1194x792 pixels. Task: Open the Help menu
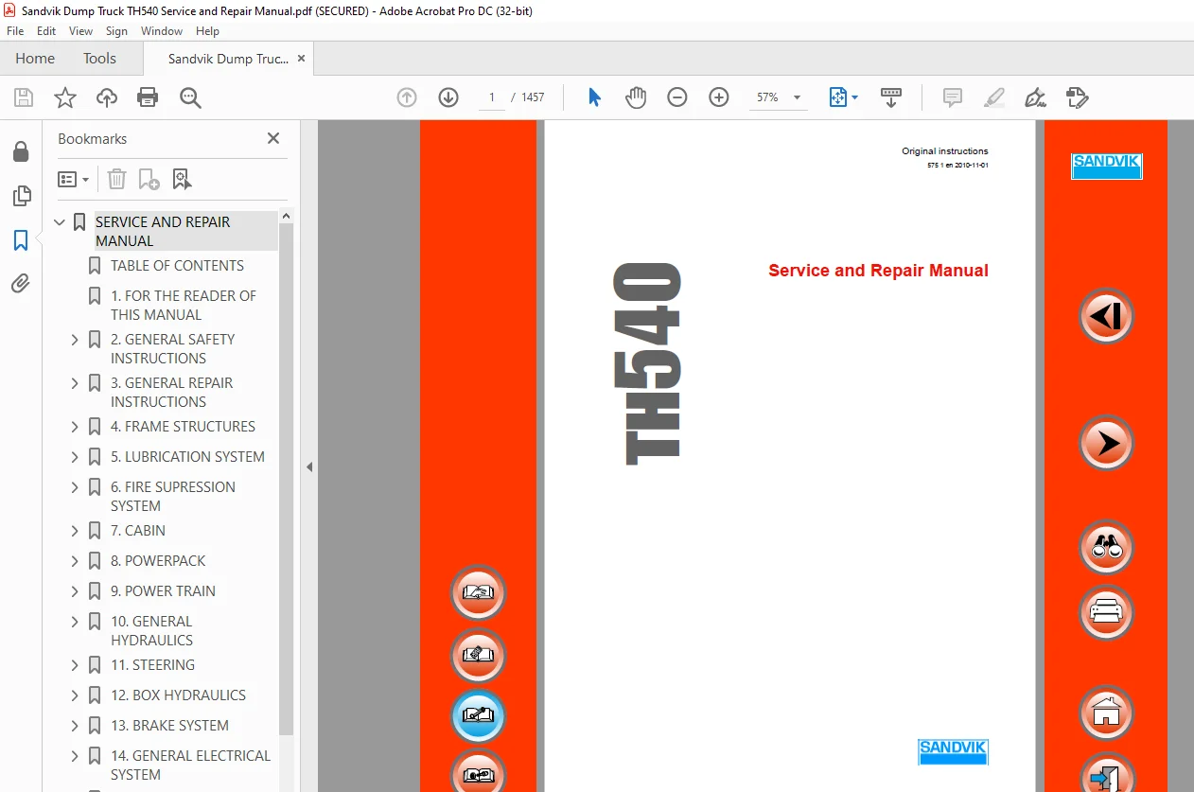click(207, 31)
